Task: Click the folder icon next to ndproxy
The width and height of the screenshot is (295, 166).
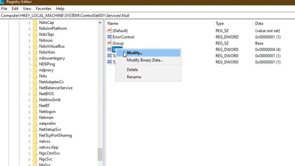Action: tap(35, 70)
